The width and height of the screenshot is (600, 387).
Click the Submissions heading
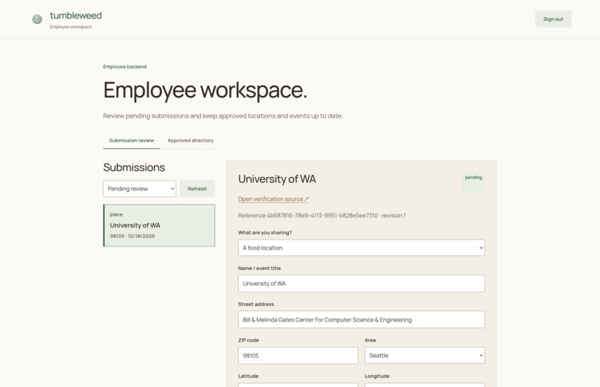coord(134,167)
